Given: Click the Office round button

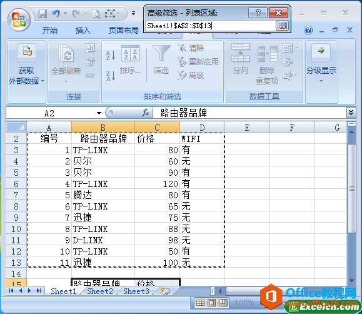Looking at the screenshot, I should [x=19, y=19].
